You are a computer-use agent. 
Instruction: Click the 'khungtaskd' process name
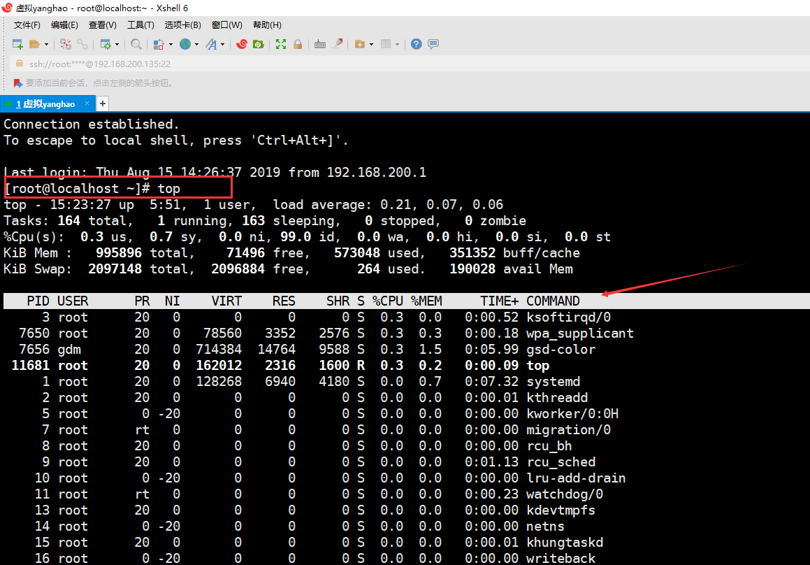(x=565, y=542)
